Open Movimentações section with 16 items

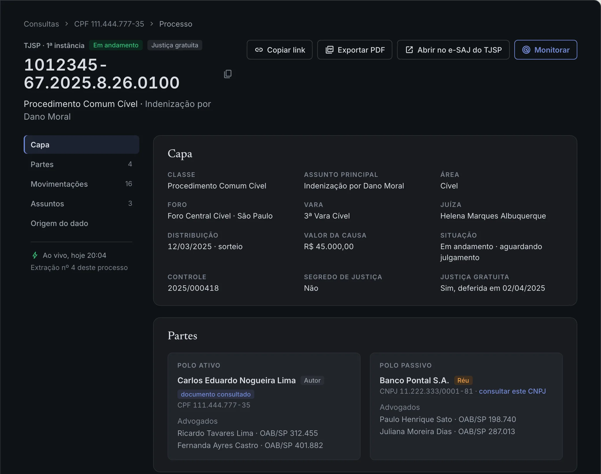tap(81, 184)
